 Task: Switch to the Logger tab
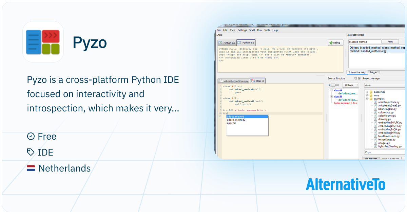click(x=374, y=72)
